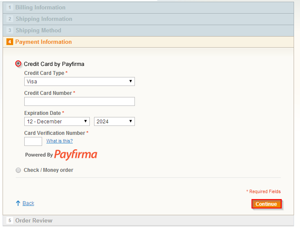Screen dimensions: 300x228
Task: Select Check / Money order radio button
Action: tap(18, 170)
